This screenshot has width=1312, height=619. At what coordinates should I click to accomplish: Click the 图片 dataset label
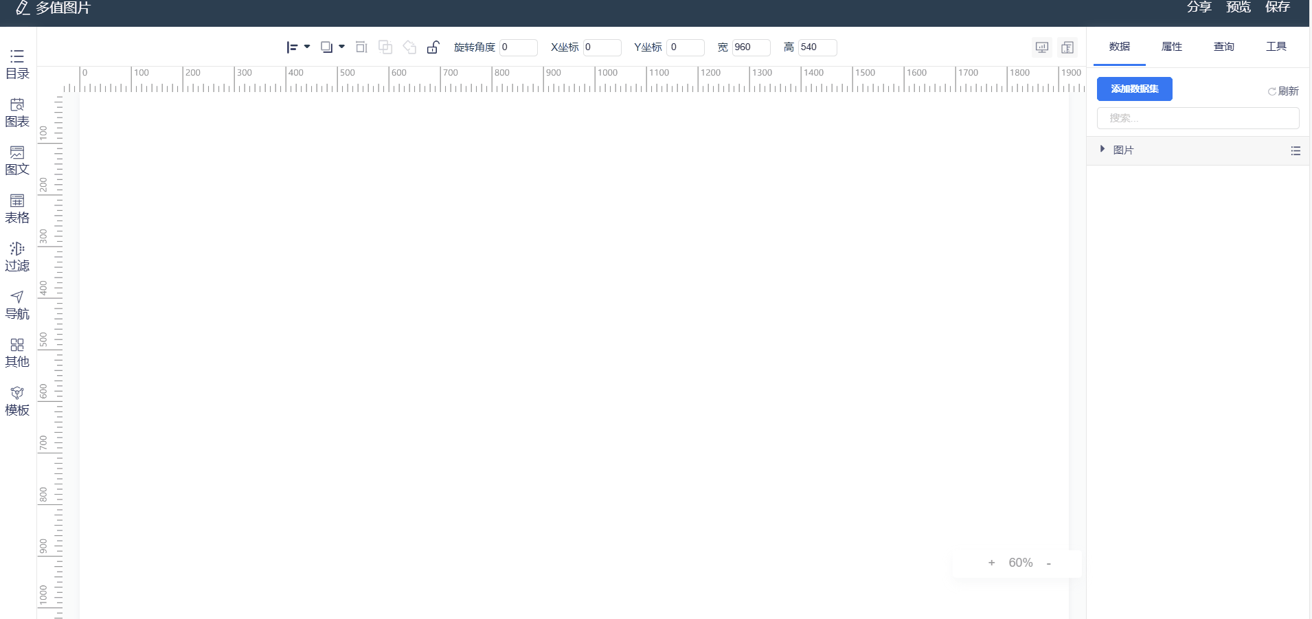click(x=1123, y=150)
